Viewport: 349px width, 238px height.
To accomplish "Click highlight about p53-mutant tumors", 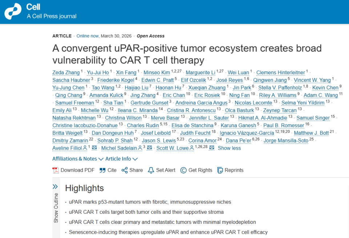I will (x=150, y=202).
